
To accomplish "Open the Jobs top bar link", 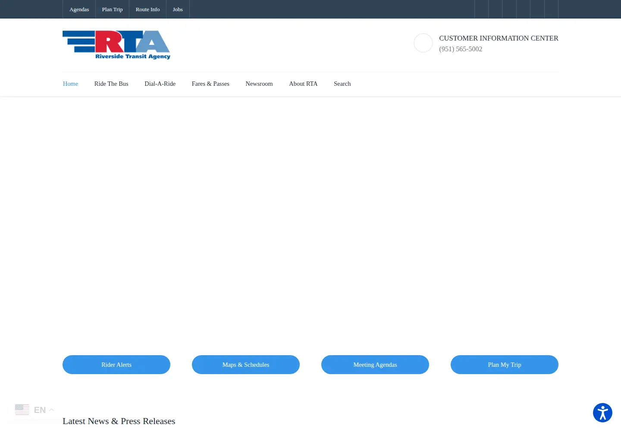I will coord(178,9).
